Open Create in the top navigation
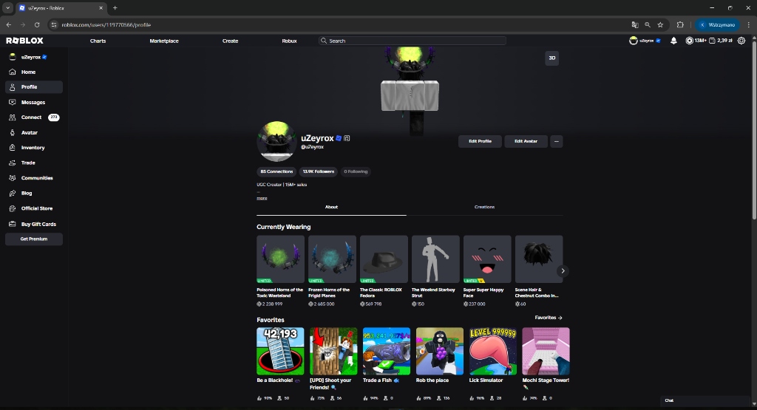Screen dimensions: 757x410 (x=231, y=41)
